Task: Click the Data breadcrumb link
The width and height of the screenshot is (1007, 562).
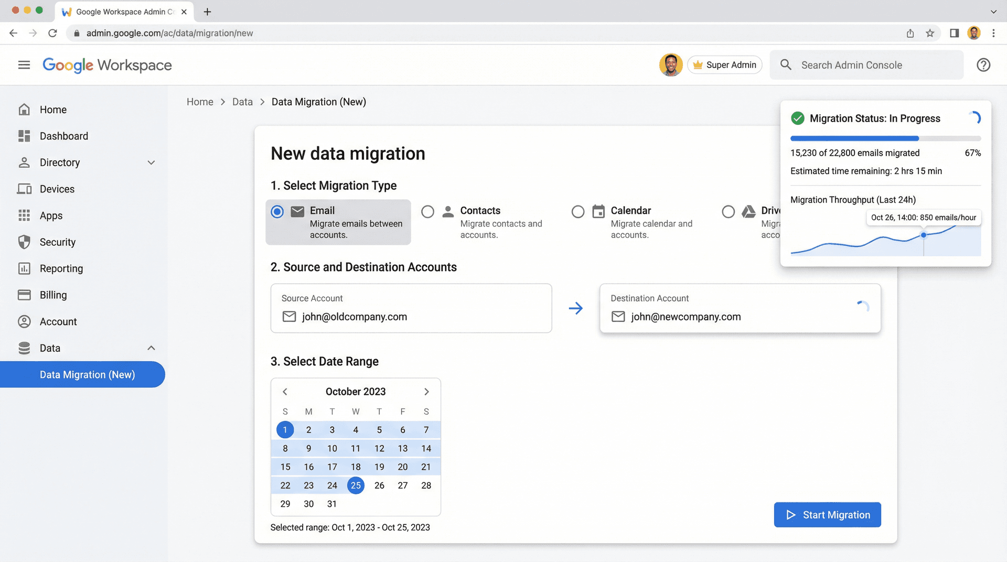Action: pyautogui.click(x=242, y=101)
